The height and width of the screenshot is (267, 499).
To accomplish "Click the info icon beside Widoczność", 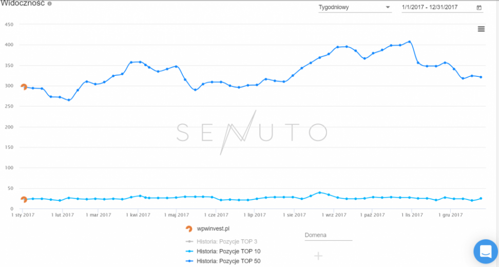I will click(49, 4).
